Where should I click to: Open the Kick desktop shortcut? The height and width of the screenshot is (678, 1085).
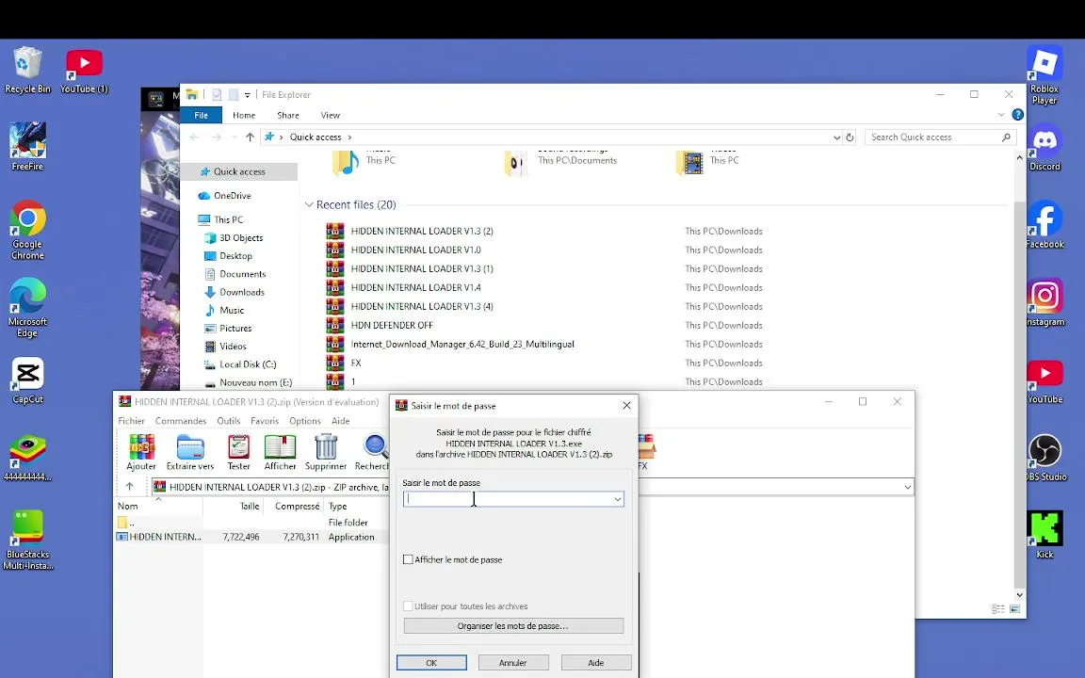click(x=1045, y=535)
